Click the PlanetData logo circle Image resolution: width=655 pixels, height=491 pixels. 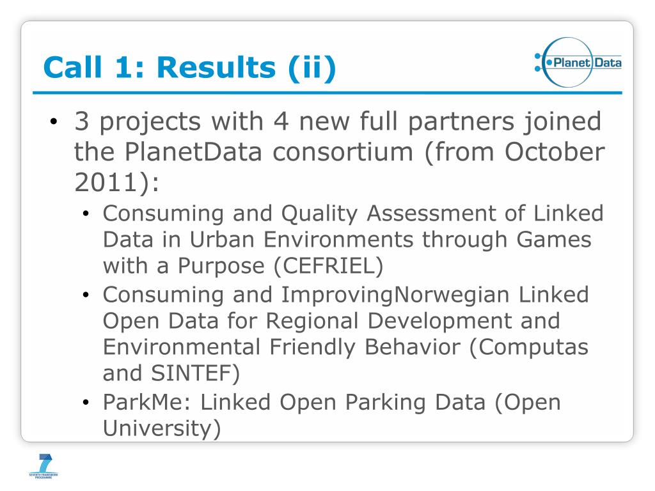pyautogui.click(x=568, y=62)
